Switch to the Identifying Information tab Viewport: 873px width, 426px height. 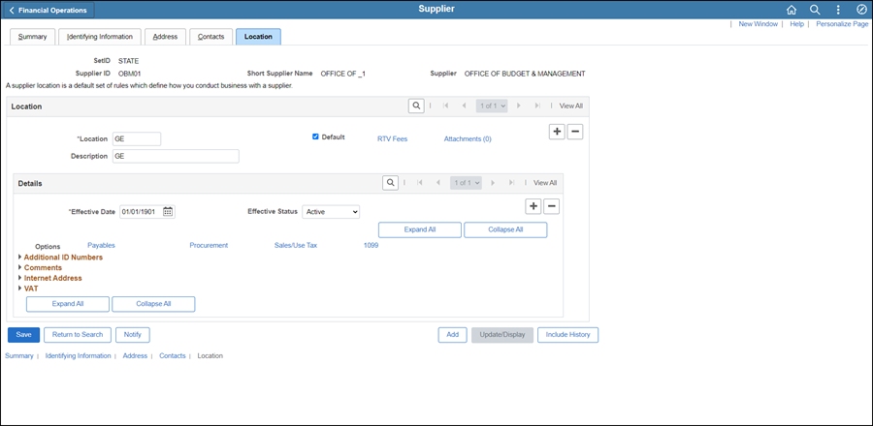(x=101, y=37)
